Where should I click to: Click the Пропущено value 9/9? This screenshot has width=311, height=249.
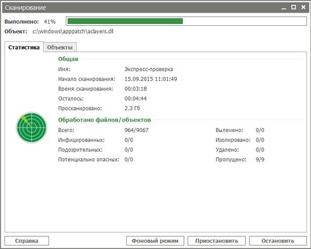[260, 159]
